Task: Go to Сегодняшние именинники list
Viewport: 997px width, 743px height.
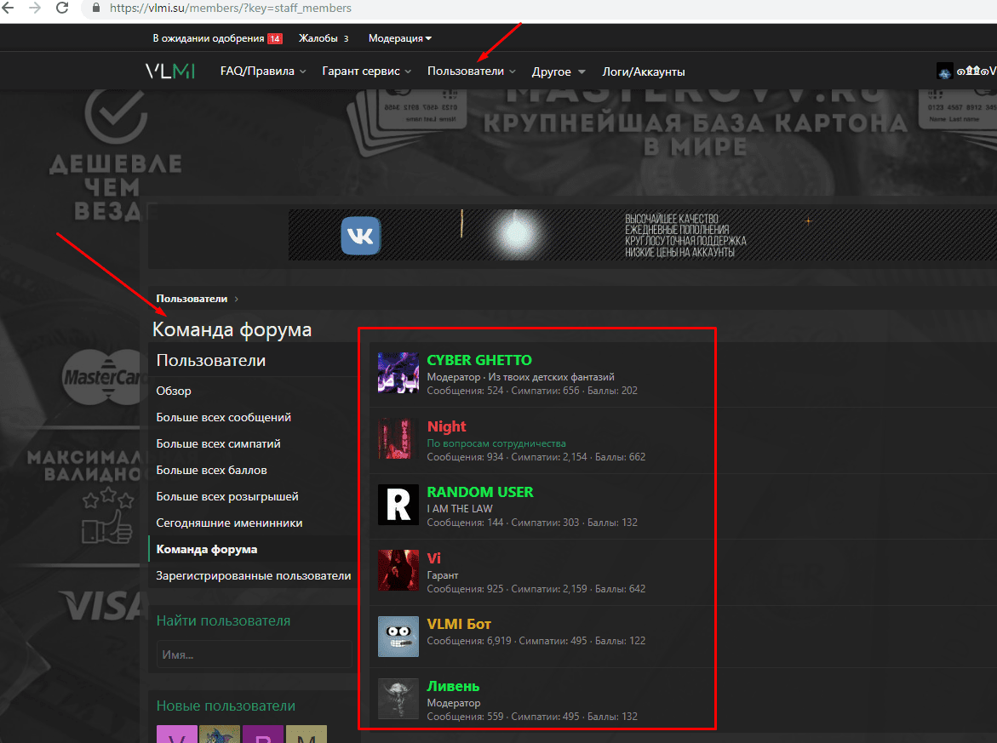Action: tap(229, 523)
